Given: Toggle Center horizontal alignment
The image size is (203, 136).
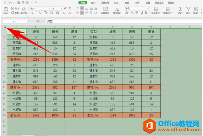Looking at the screenshot, I should coord(82,13).
